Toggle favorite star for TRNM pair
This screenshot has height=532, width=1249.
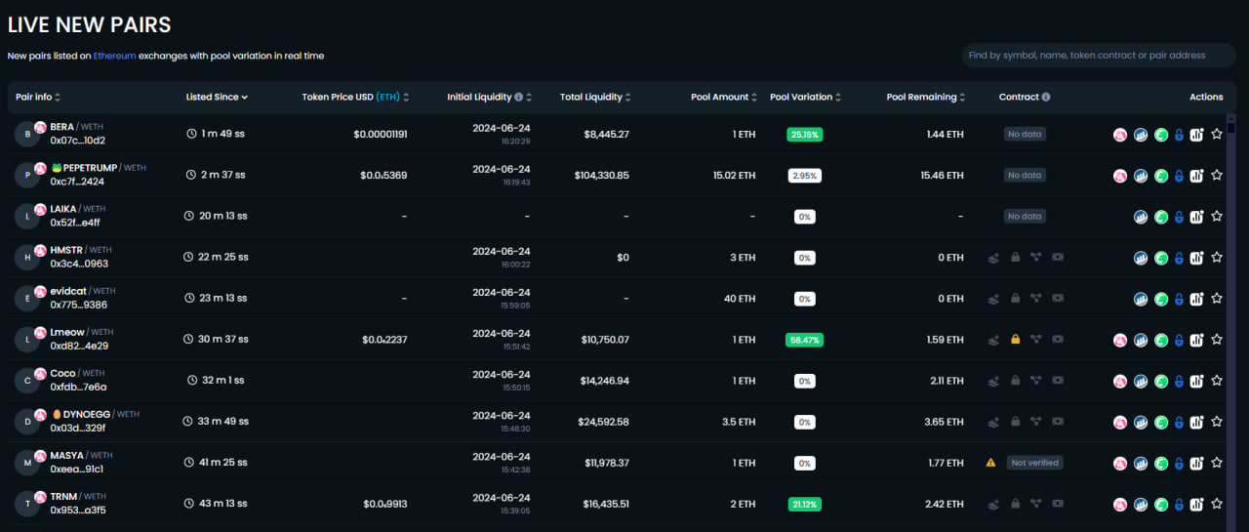[x=1217, y=504]
